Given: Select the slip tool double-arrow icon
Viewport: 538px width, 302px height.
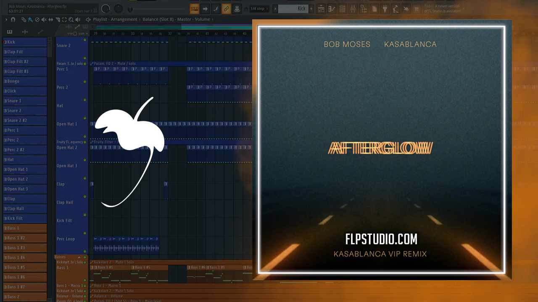Looking at the screenshot, I should [51, 19].
